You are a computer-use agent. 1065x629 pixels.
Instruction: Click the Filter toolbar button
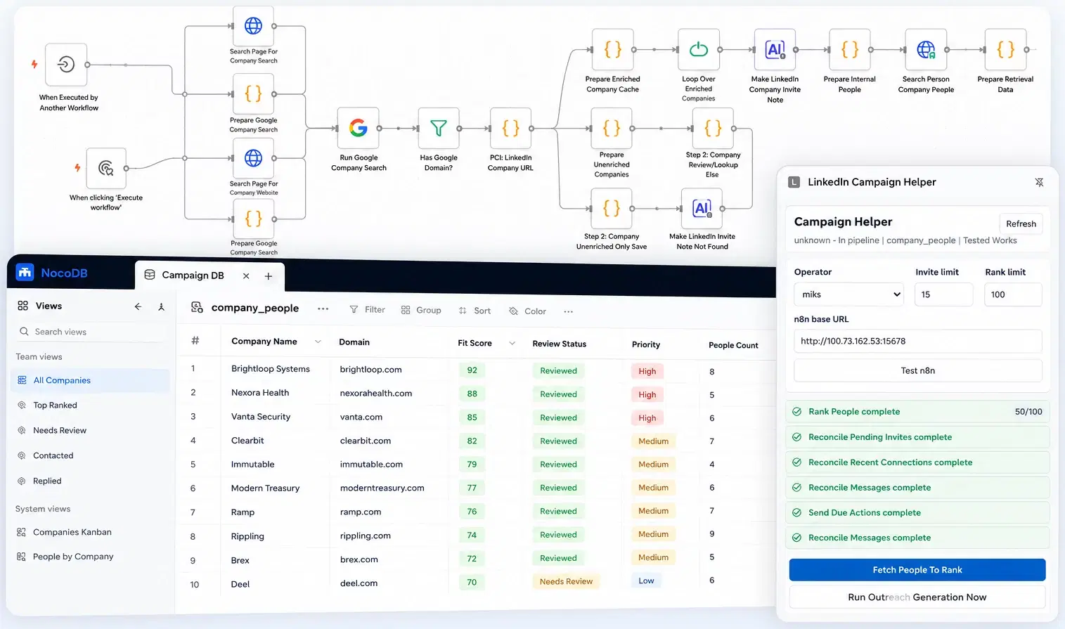click(x=368, y=309)
